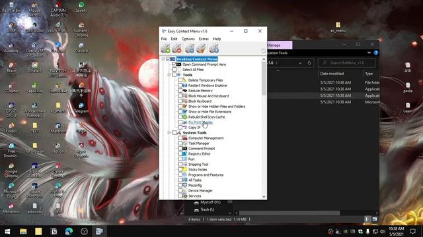Click the Rebuild Shell Icon Cache green icon
The height and width of the screenshot is (237, 423).
[x=185, y=117]
